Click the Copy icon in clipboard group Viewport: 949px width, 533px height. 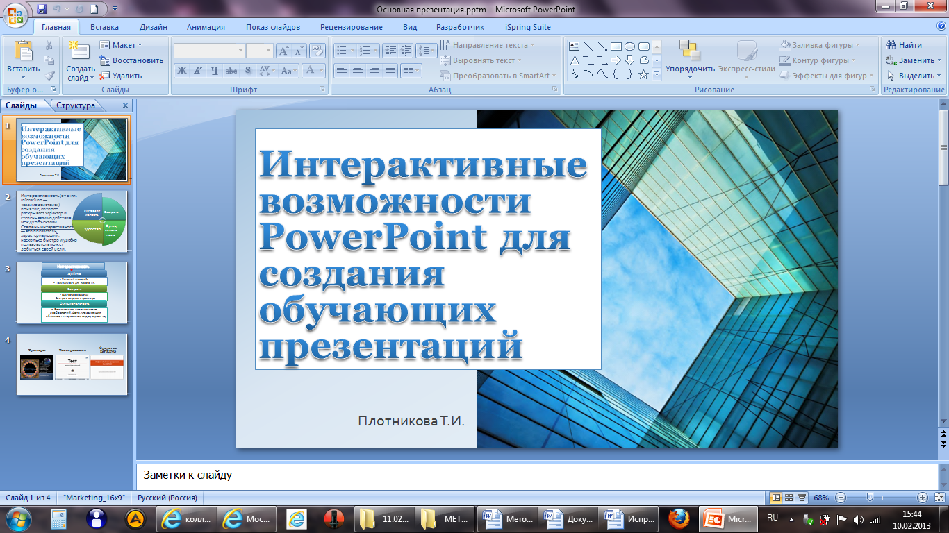tap(49, 60)
